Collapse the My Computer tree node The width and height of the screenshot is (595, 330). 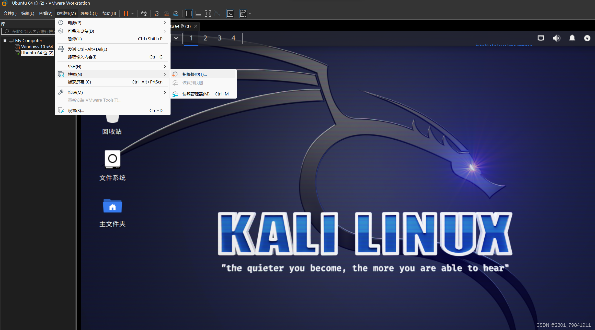[x=5, y=41]
